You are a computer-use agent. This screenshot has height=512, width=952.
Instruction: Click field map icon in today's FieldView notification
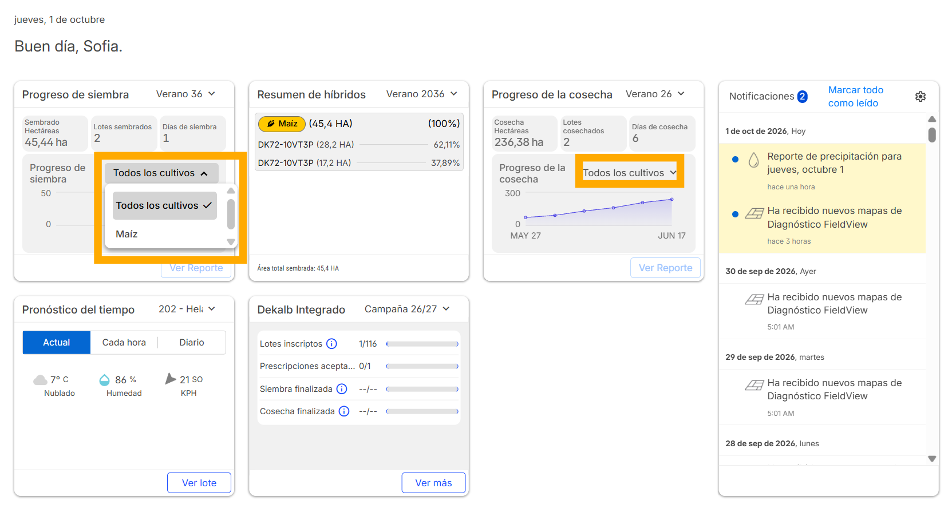(754, 213)
